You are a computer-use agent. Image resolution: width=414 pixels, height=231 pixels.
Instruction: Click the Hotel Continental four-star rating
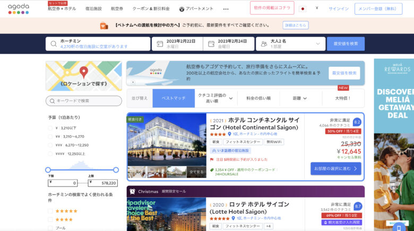coord(218,134)
